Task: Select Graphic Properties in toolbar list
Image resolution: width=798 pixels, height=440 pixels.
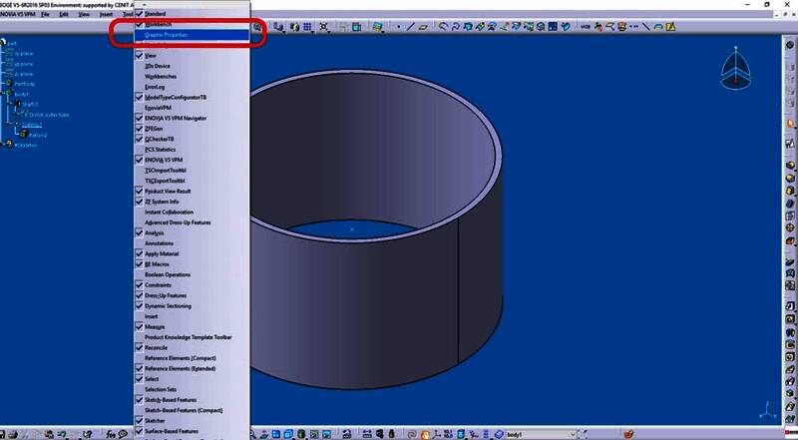Action: pos(173,34)
